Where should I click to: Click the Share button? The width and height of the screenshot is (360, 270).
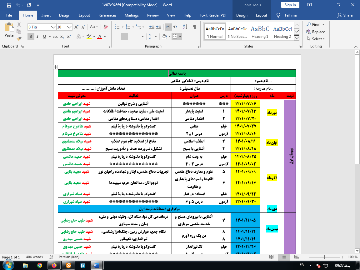pyautogui.click(x=345, y=15)
